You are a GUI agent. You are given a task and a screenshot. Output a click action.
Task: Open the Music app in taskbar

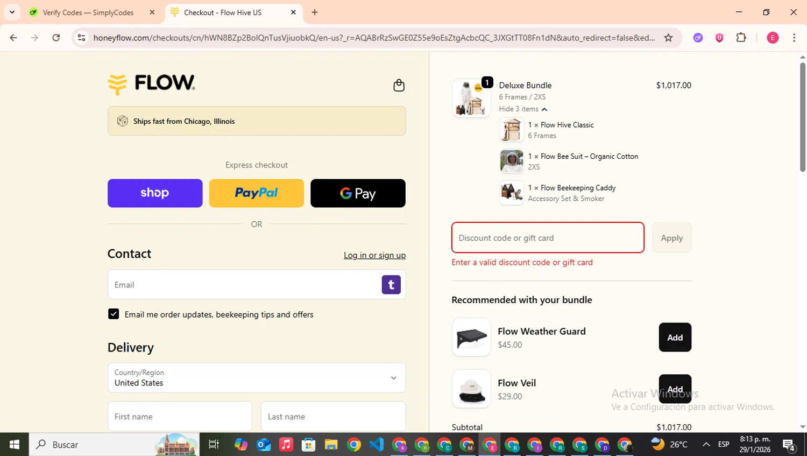(x=286, y=444)
